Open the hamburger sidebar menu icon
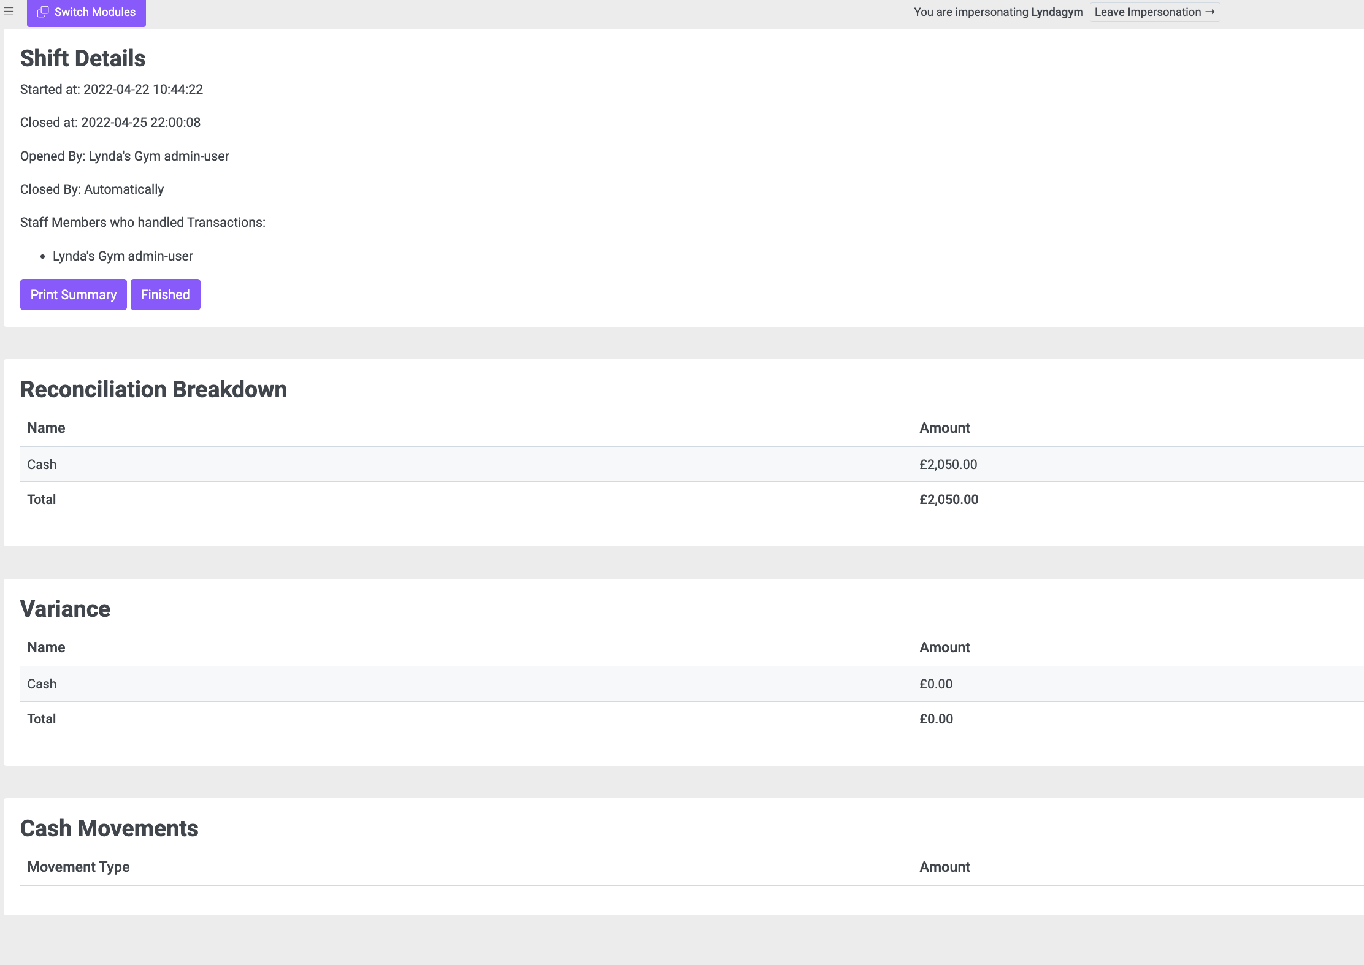This screenshot has height=965, width=1364. (9, 12)
